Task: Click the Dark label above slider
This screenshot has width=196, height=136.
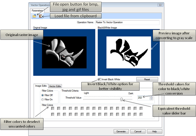Action: pyautogui.click(x=131, y=93)
